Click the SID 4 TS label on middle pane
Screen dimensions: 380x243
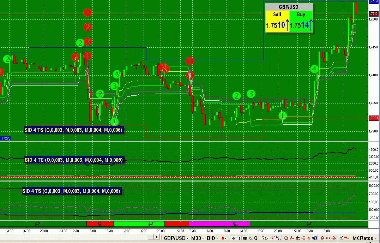coord(74,160)
